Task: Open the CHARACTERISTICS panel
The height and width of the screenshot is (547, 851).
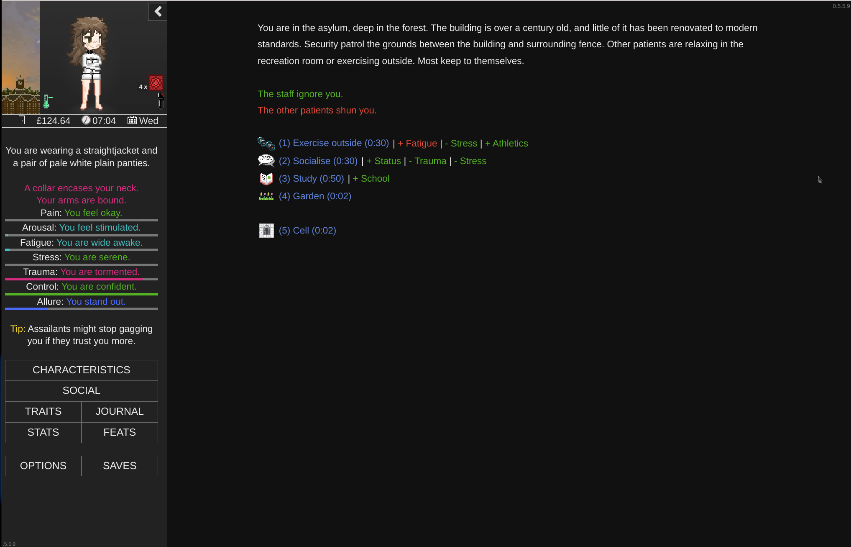Action: point(82,370)
